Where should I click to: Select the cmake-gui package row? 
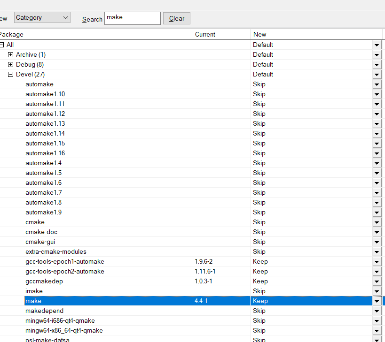pyautogui.click(x=41, y=242)
